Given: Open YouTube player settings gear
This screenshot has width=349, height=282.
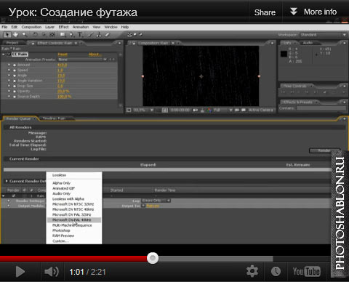Looking at the screenshot, I should point(252,271).
